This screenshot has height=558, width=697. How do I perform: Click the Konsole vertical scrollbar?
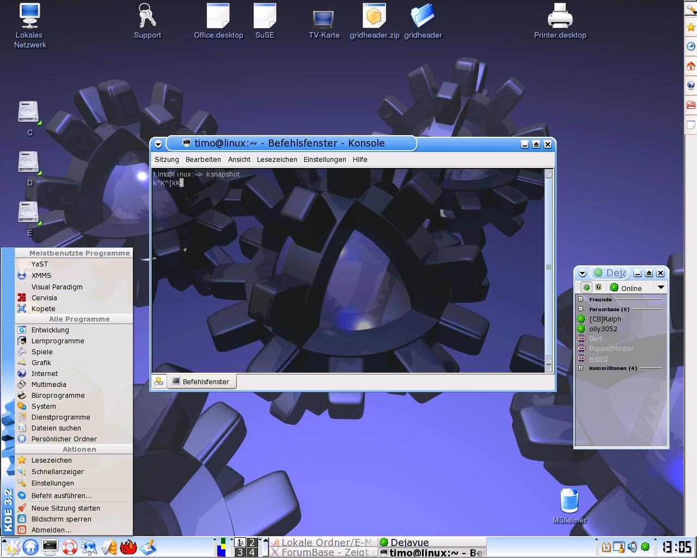549,271
